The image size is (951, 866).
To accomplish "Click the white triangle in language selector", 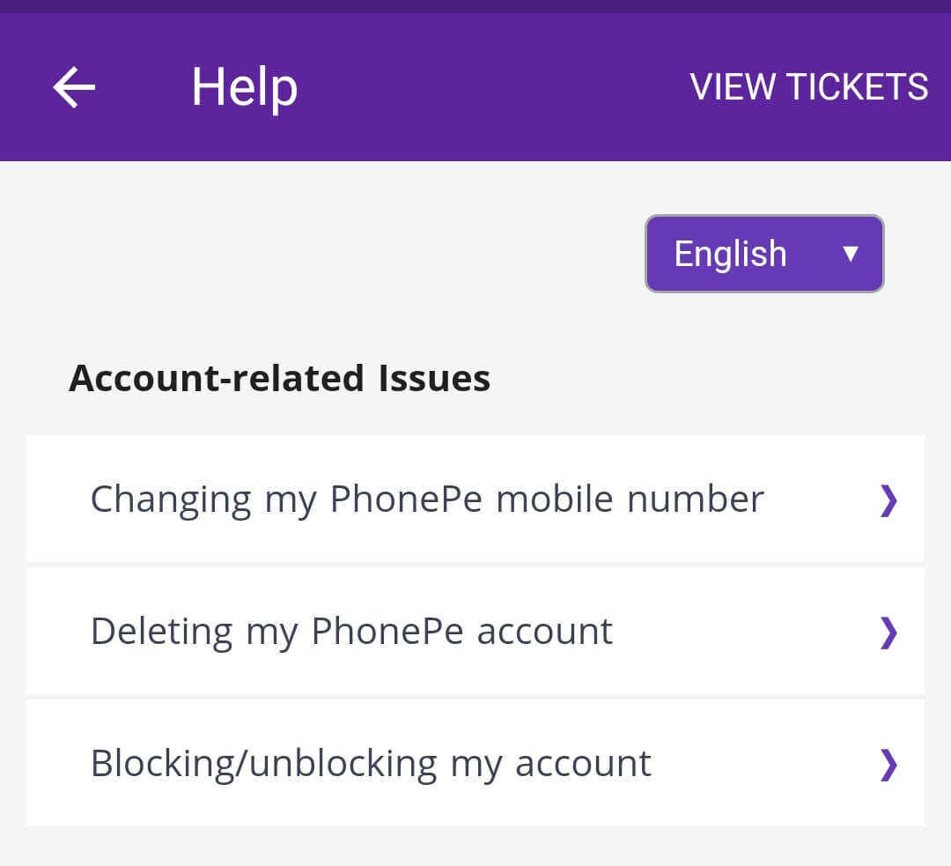I will (850, 254).
